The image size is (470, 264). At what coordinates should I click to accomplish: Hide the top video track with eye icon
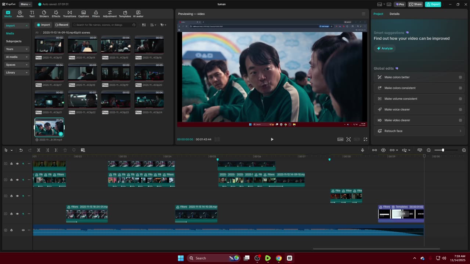pos(17,164)
